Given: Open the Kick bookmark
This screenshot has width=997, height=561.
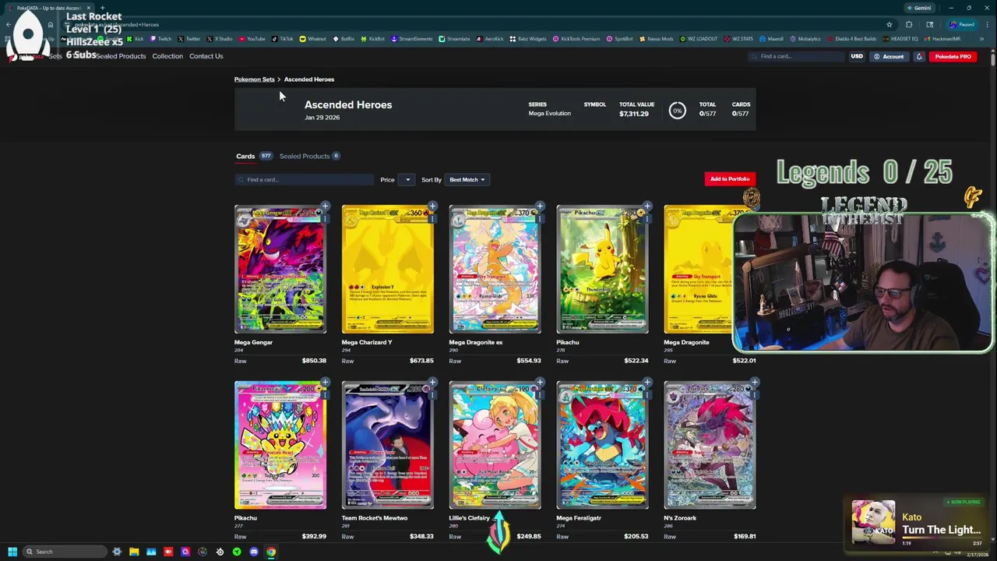Looking at the screenshot, I should pyautogui.click(x=136, y=38).
